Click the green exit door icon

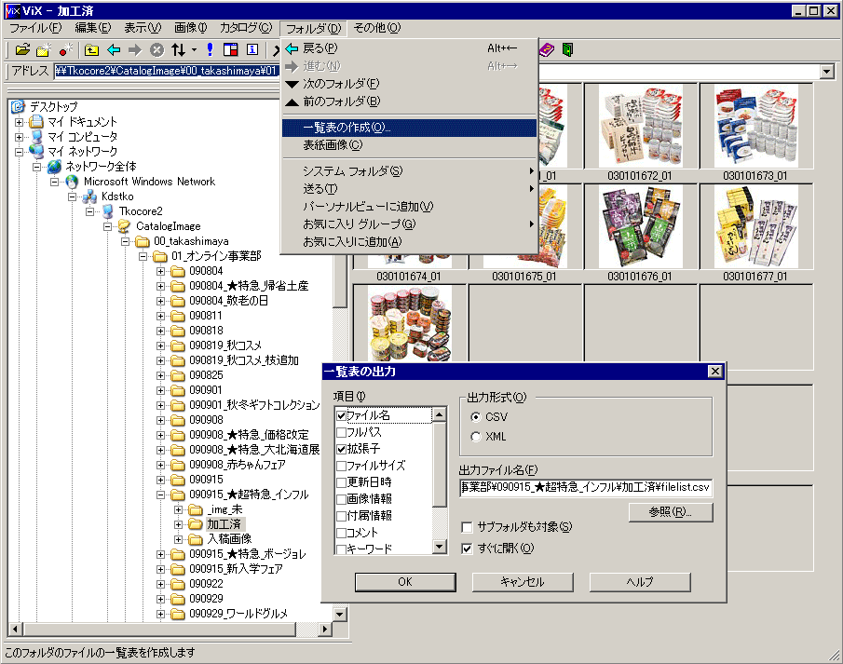[567, 49]
